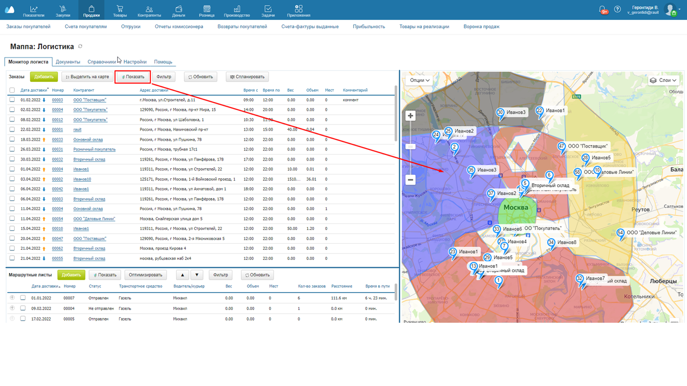Select map marker 30 Иванов3
Screen dimensions: 687x386
500,113
